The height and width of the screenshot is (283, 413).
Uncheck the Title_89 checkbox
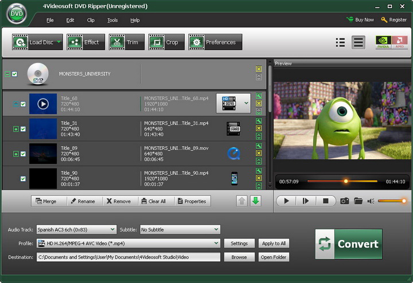[x=24, y=154]
